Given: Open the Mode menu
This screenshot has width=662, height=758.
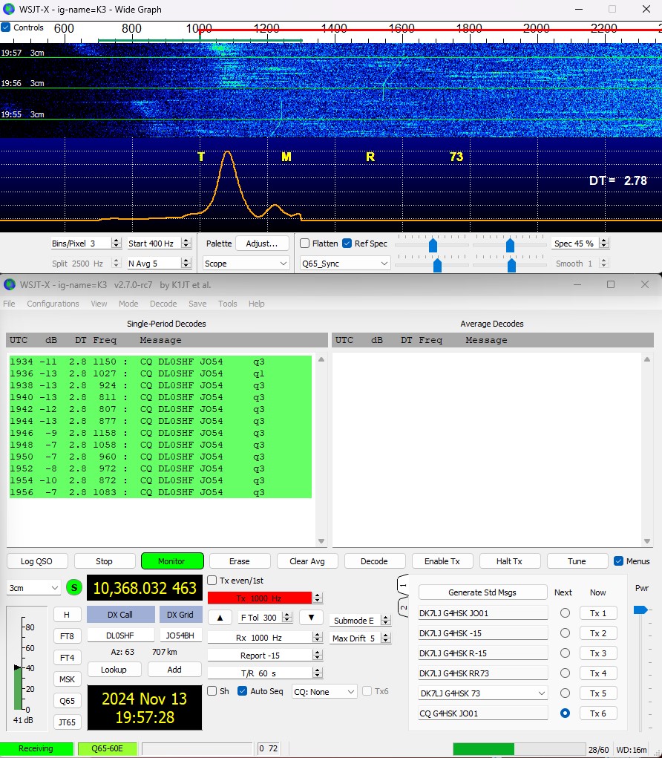Looking at the screenshot, I should point(128,304).
